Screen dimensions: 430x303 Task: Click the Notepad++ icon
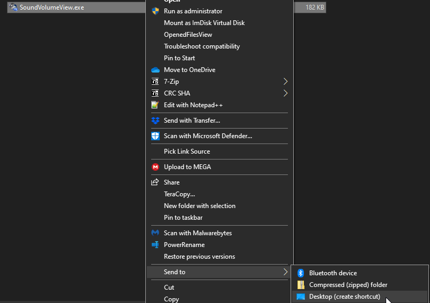[155, 105]
